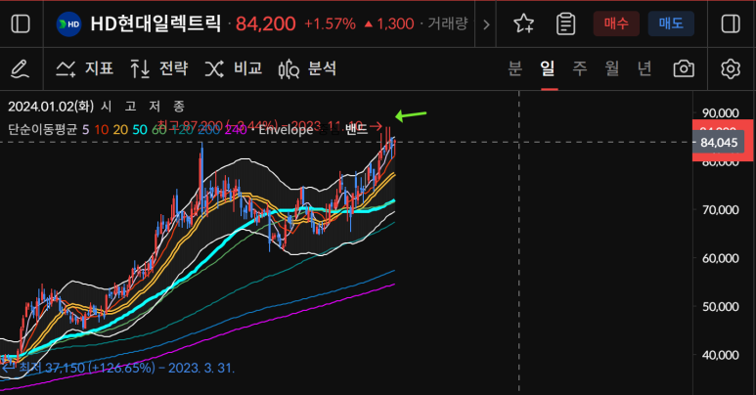Screen dimensions: 756x395
Task: Switch to the 분 minute timeframe
Action: pos(515,68)
